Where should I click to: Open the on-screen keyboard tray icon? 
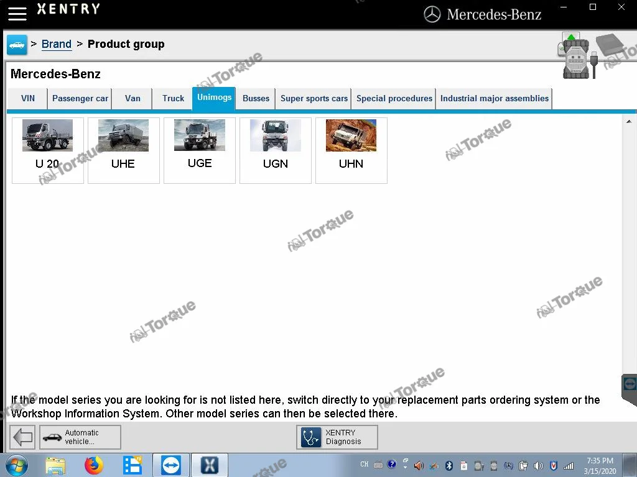pos(378,465)
